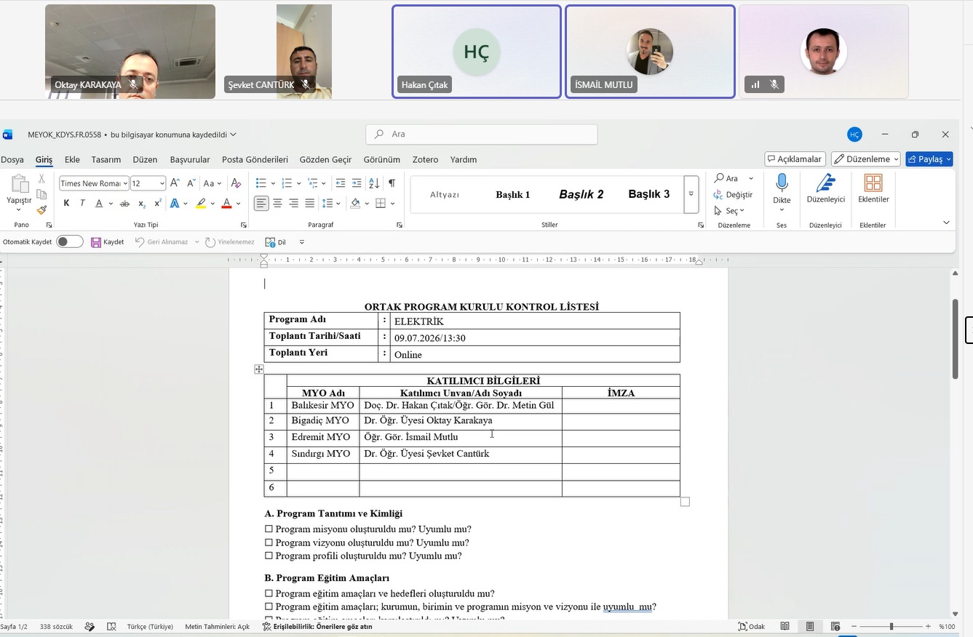Check 'Program eğitim amaçları ve hedefleri' box
Screen dimensions: 973x637
269,593
